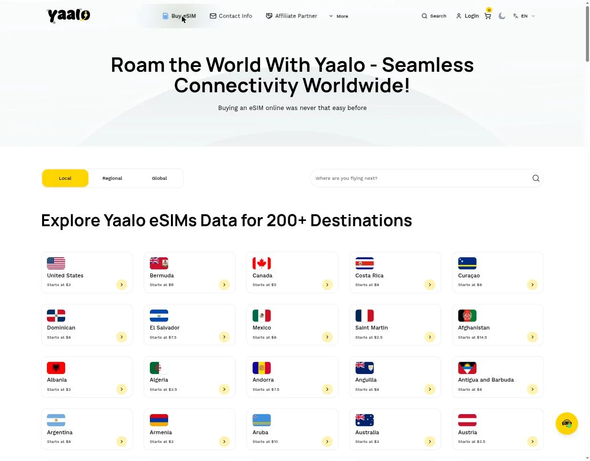Screen dimensions: 590x461
Task: Open Affiliate Partner page
Action: (291, 16)
